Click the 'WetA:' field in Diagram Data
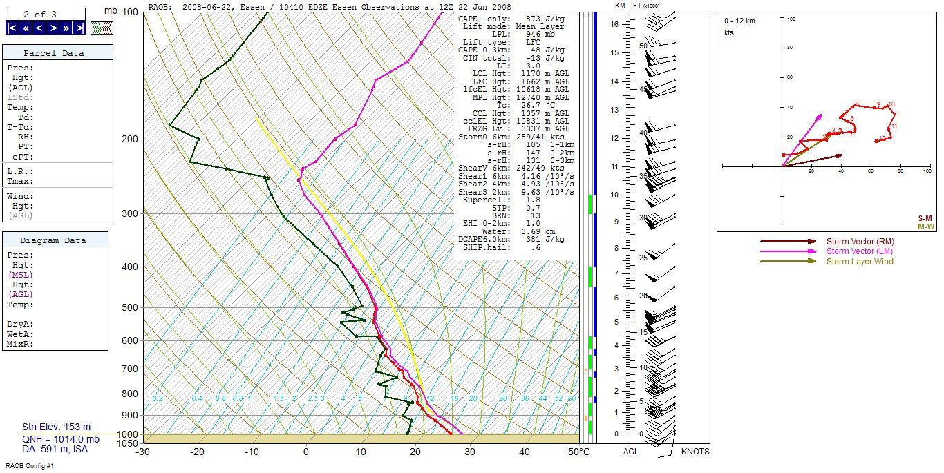 21,334
